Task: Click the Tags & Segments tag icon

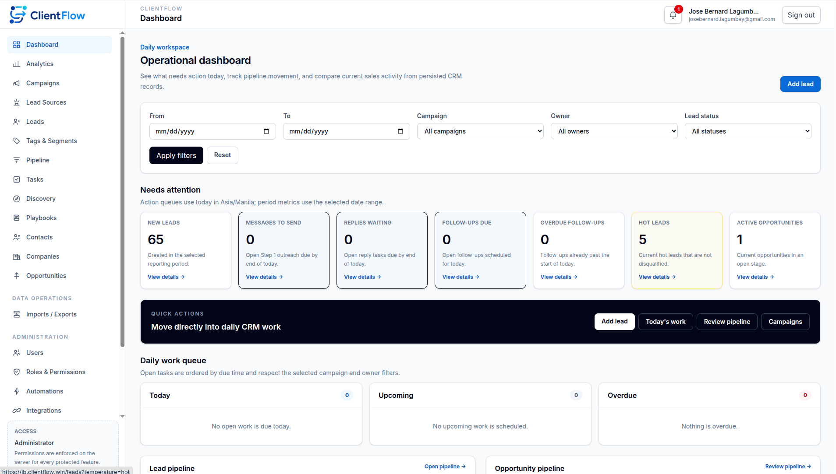Action: point(17,141)
